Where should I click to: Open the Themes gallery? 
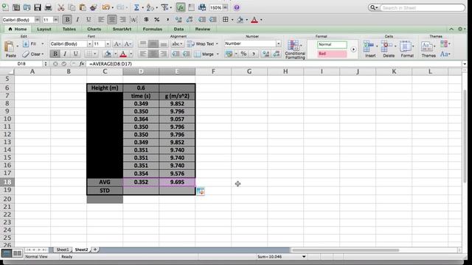[428, 49]
